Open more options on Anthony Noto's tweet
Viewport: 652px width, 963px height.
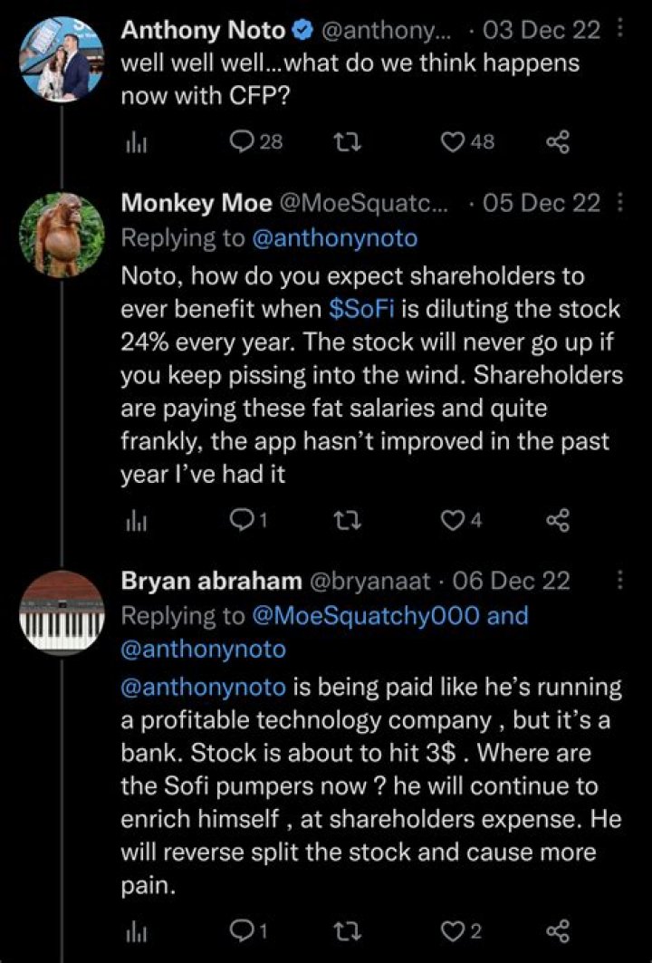(x=618, y=29)
